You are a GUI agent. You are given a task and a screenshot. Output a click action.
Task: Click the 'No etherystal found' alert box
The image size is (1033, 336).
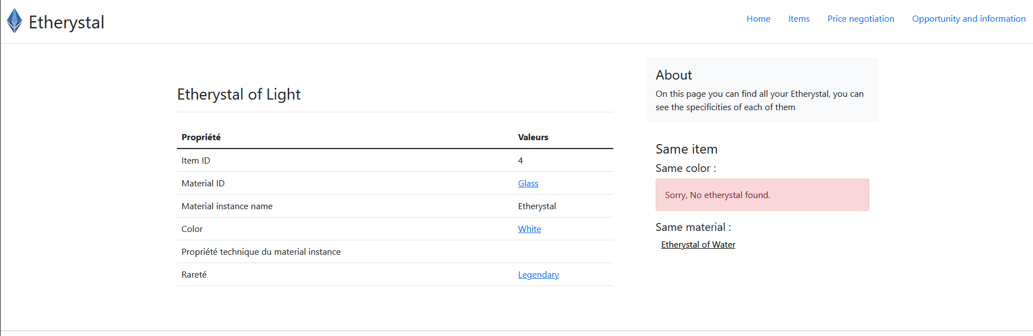[762, 195]
